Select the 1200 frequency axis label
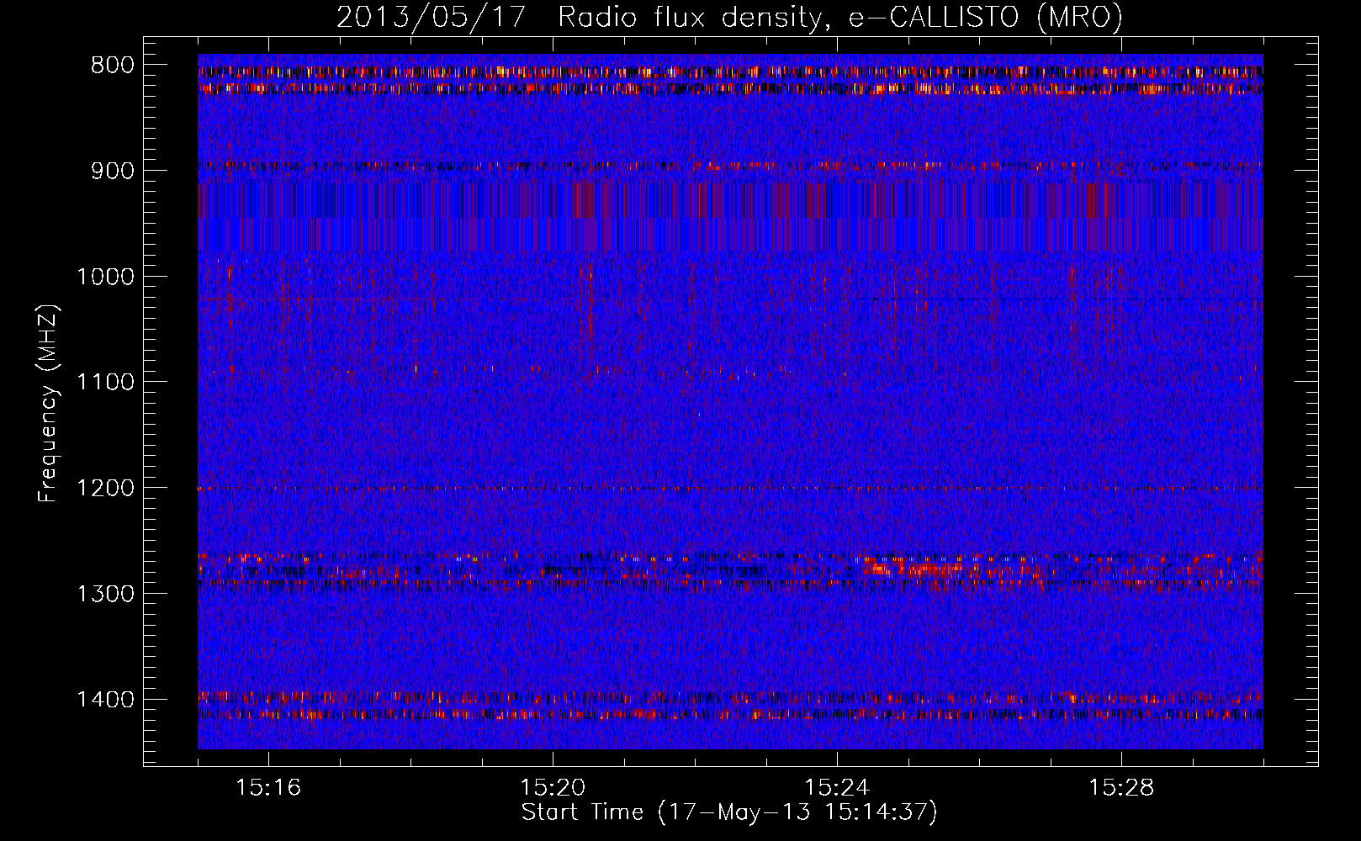1361x841 pixels. coord(105,488)
